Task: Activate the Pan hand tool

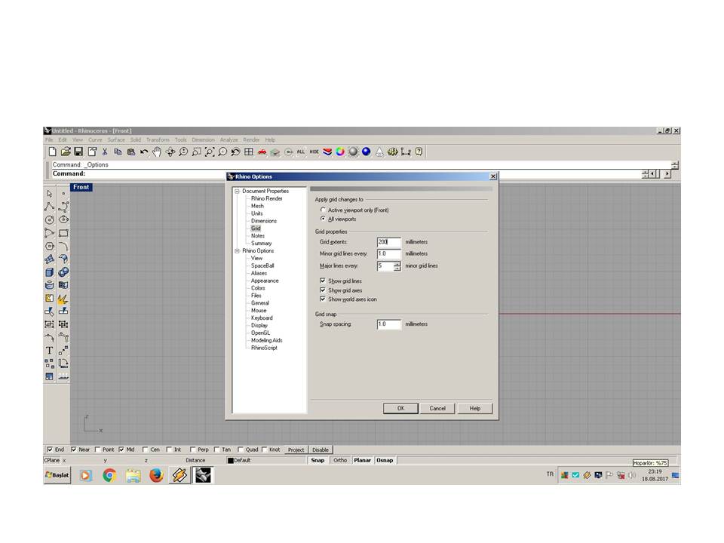Action: (157, 152)
